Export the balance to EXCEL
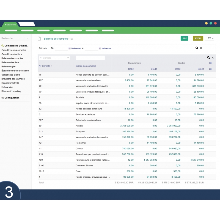Viewport: 220px width, 220px height. [198, 38]
